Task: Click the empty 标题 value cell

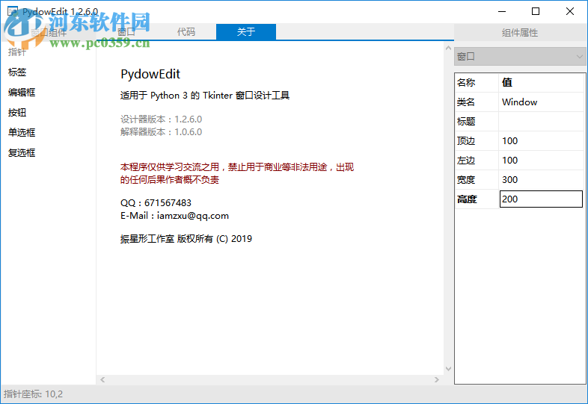Action: [541, 121]
